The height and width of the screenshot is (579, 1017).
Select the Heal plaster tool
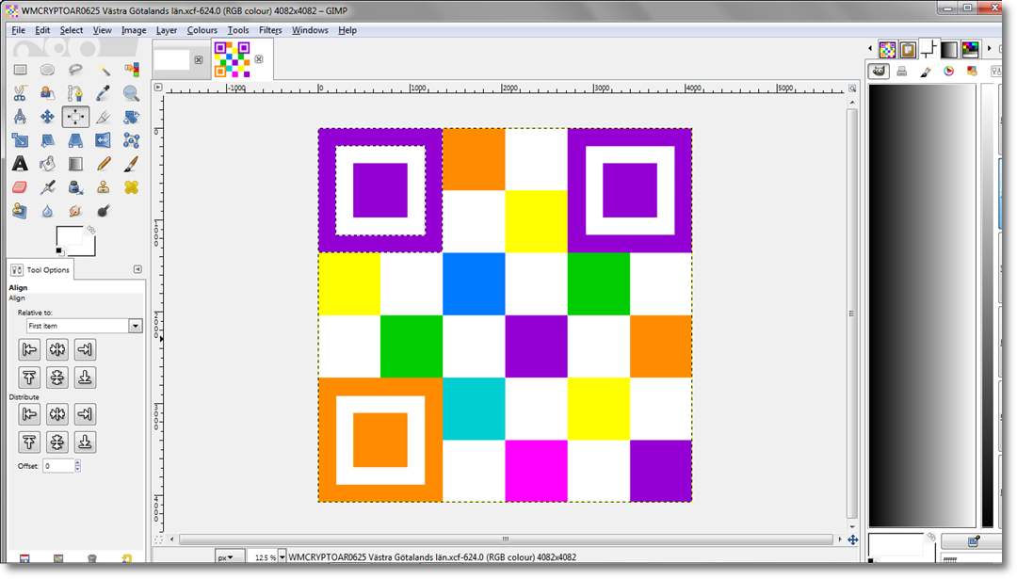tap(131, 187)
